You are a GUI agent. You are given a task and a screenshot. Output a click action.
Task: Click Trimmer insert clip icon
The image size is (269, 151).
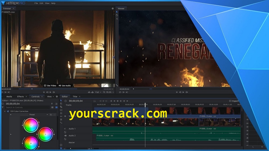point(89,92)
